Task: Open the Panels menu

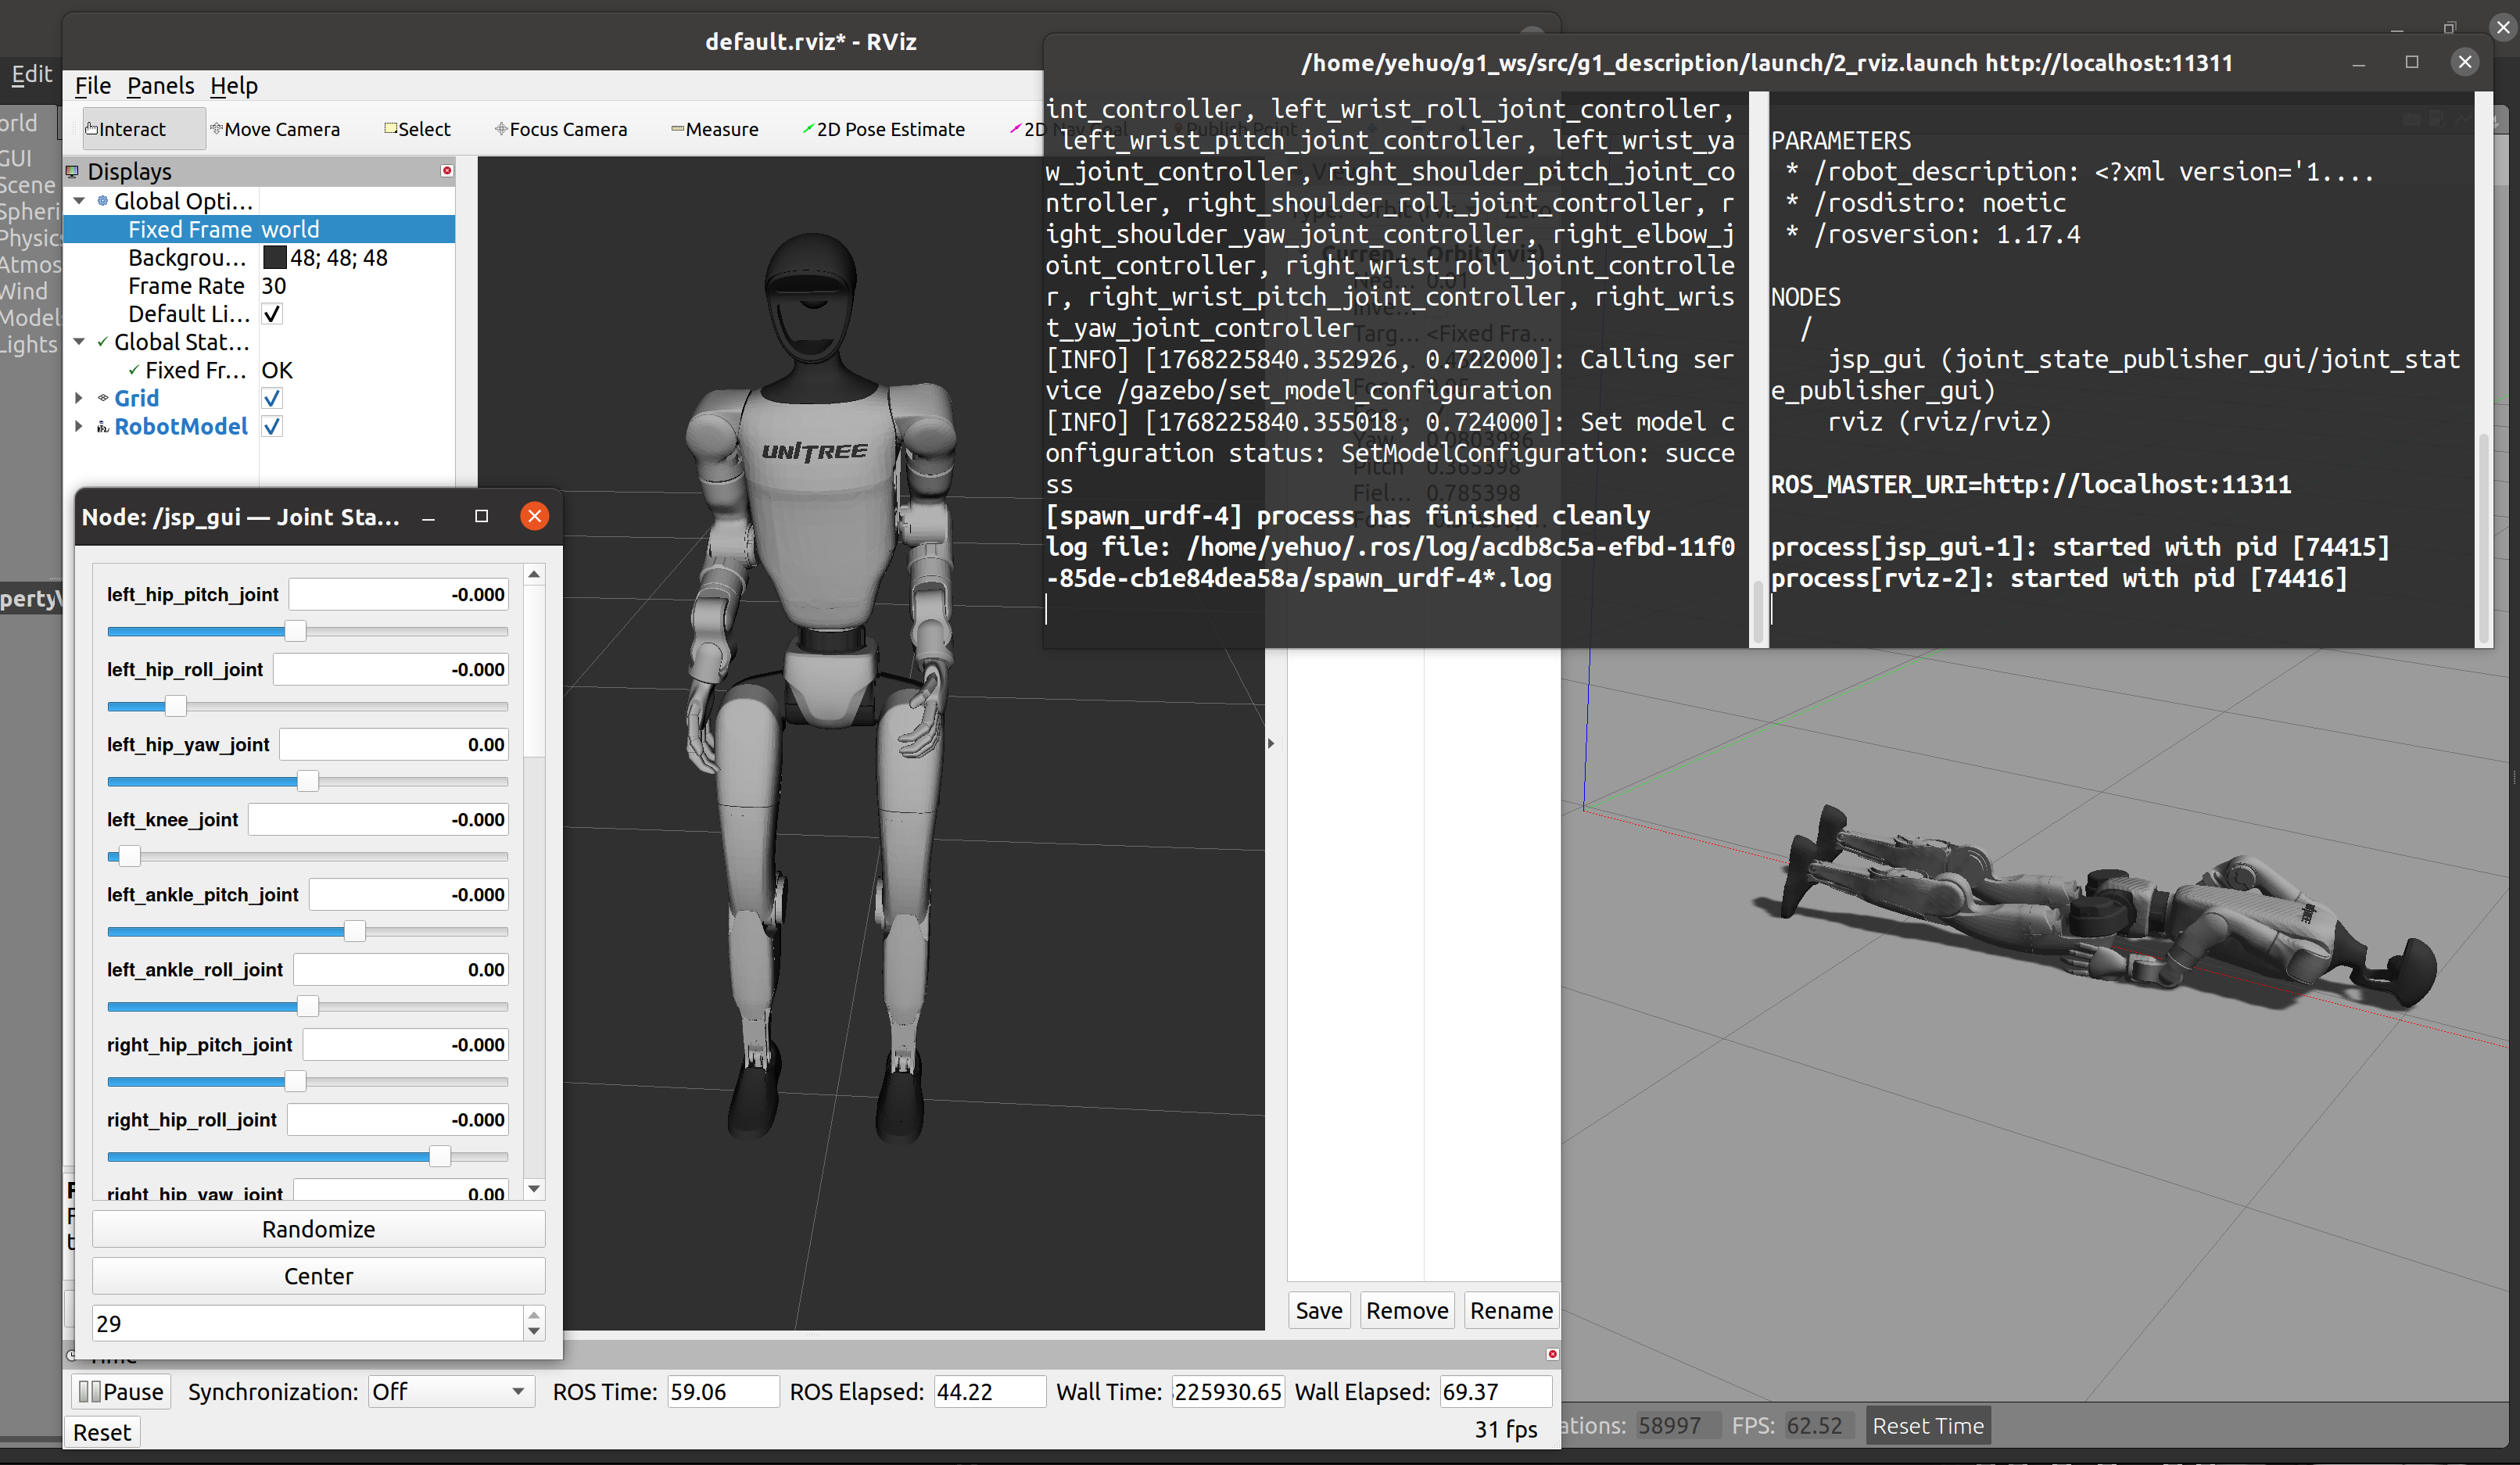Action: pos(160,86)
